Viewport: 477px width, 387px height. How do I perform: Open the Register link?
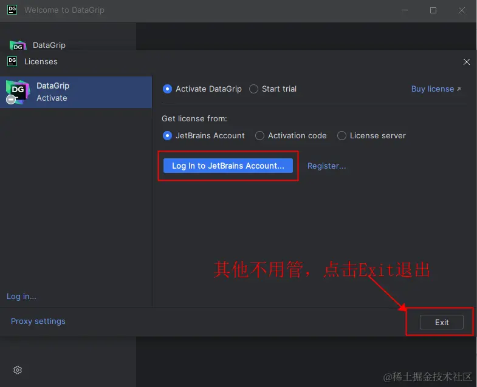[x=326, y=166]
